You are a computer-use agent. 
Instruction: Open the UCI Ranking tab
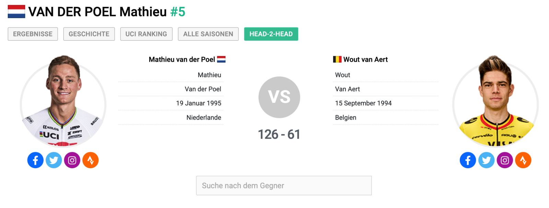[x=146, y=34]
